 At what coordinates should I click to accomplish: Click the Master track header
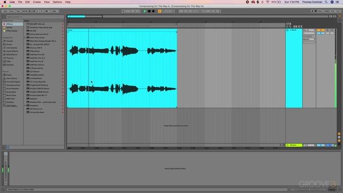point(294,145)
